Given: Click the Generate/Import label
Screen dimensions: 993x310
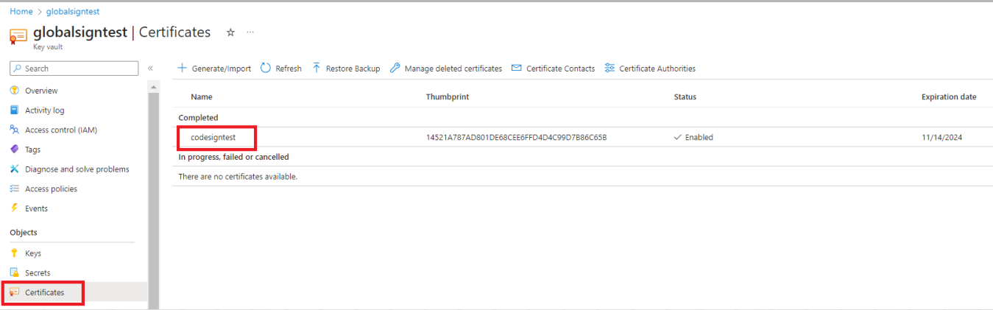Looking at the screenshot, I should 222,68.
